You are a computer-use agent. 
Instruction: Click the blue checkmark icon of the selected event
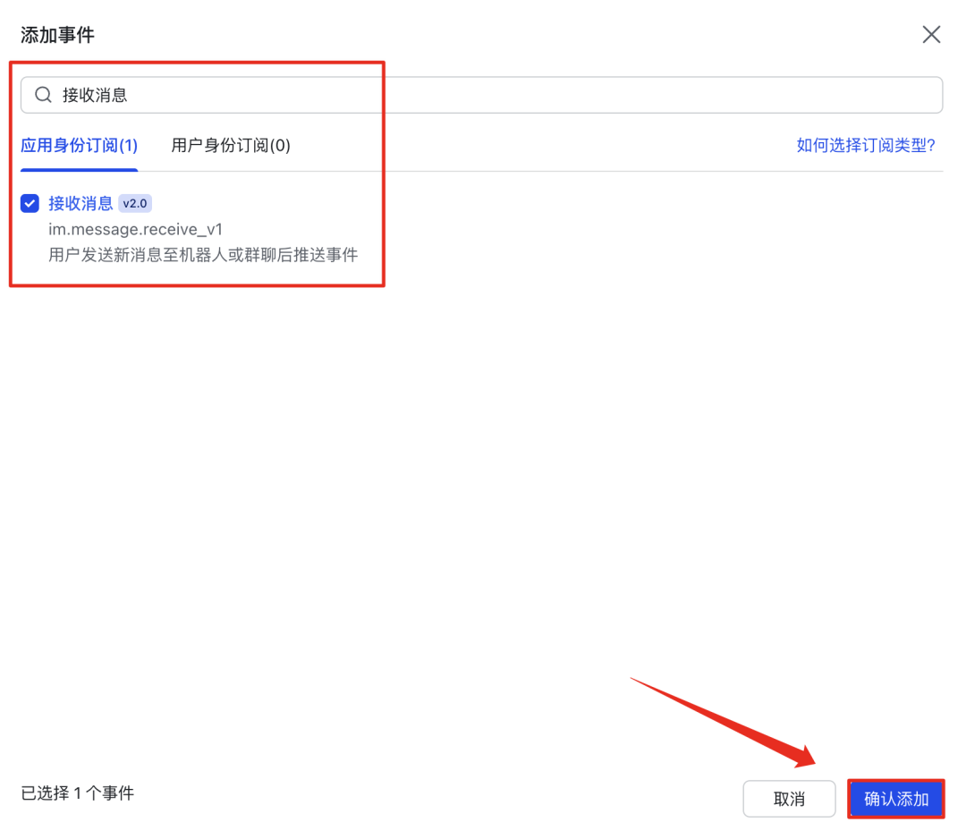coord(30,203)
